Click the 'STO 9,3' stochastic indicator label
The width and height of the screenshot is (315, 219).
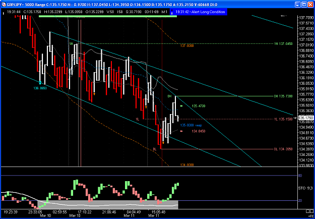tap(306, 188)
